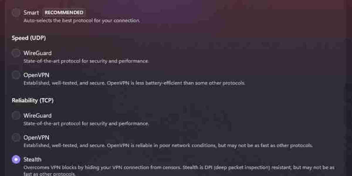The width and height of the screenshot is (352, 176).
Task: Select WireGuard under Reliability (TCP)
Action: 16,115
